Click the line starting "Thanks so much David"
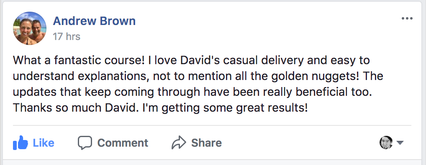This screenshot has width=426, height=165. (x=160, y=108)
